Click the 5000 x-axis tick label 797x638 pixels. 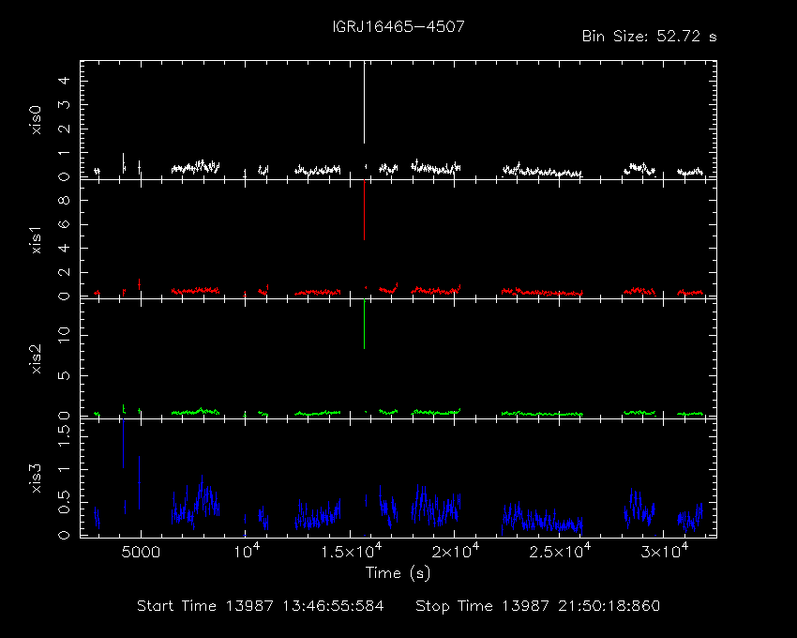[141, 552]
